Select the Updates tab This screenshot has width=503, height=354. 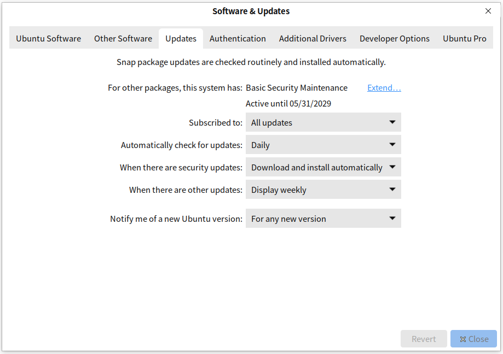pos(181,39)
